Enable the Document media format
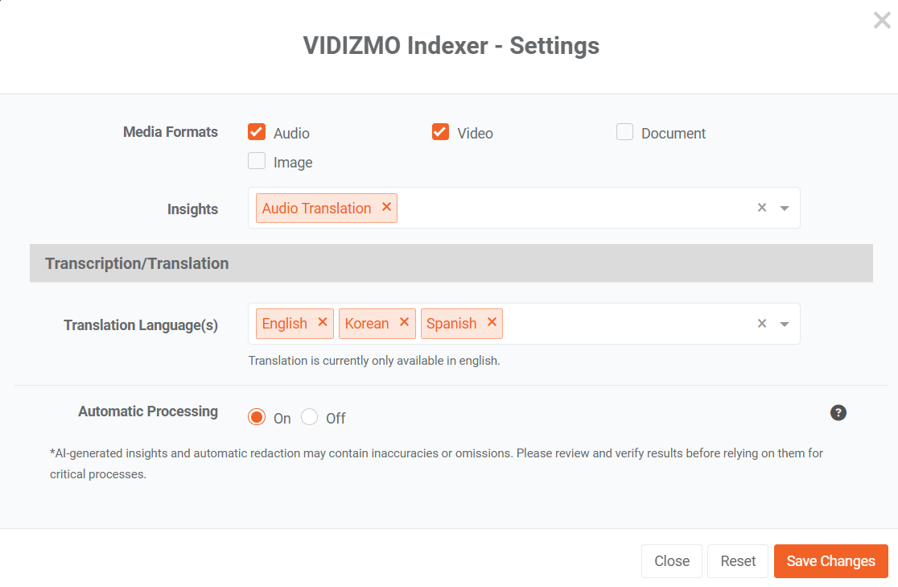This screenshot has width=898, height=587. pyautogui.click(x=625, y=132)
